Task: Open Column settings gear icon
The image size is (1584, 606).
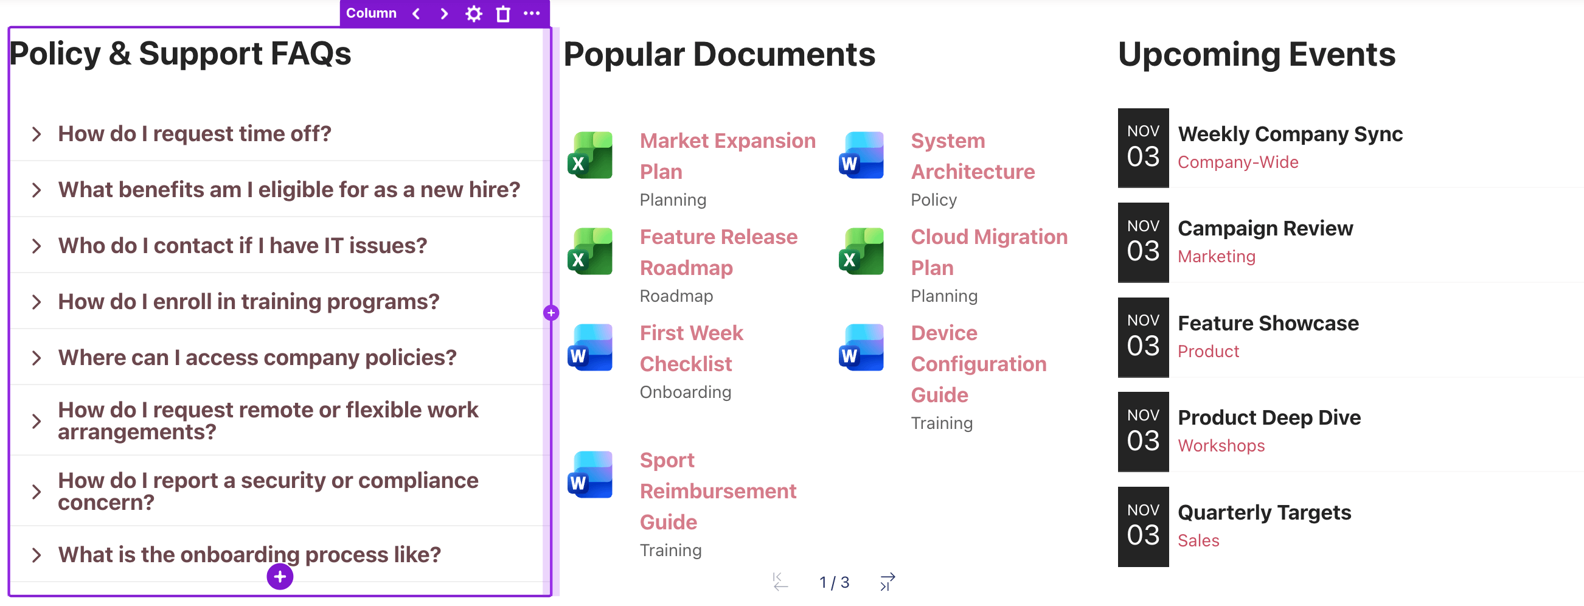Action: tap(473, 13)
